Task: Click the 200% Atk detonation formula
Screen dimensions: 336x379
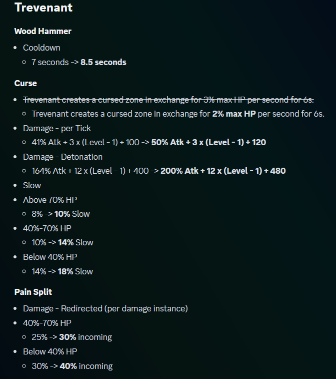Action: tap(224, 171)
